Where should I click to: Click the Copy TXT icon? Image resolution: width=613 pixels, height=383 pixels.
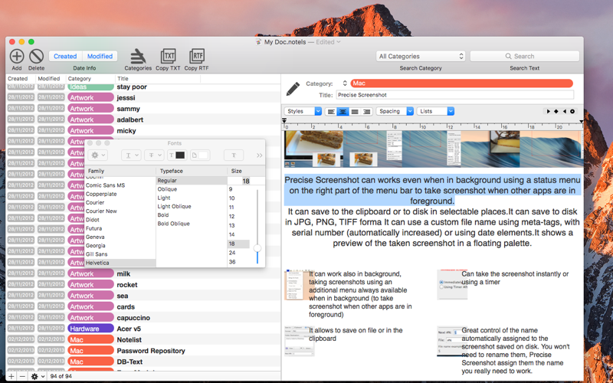point(168,56)
